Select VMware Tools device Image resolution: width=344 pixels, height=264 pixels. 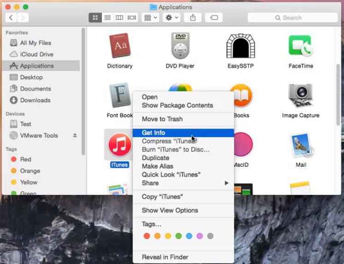coord(41,135)
